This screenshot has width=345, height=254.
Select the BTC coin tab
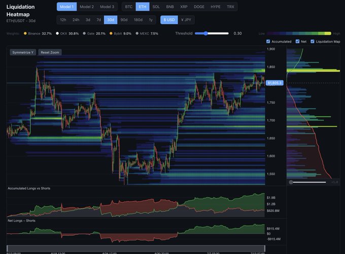[129, 7]
